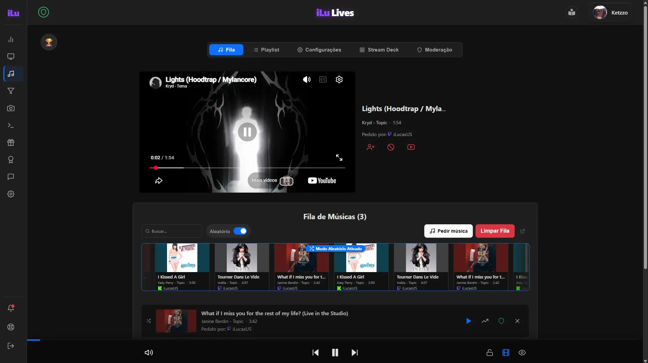Open the terminal commands icon in sidebar
This screenshot has height=363, width=648.
pos(11,125)
